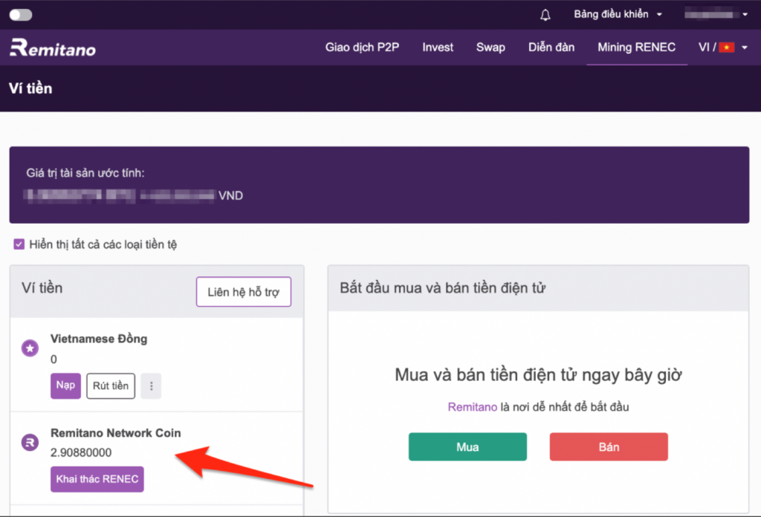Expand the Bảng điều khiển dropdown

(x=618, y=15)
